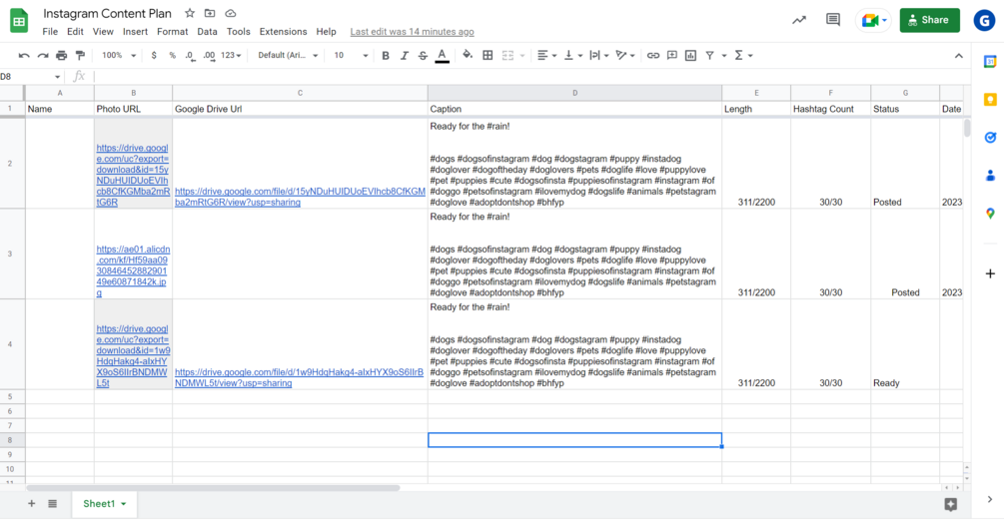Select the Sheet1 tab
The width and height of the screenshot is (1004, 521).
tap(104, 504)
